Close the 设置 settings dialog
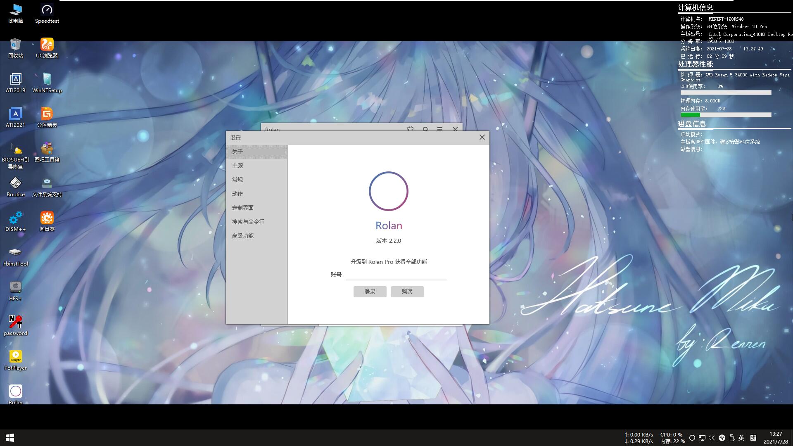The image size is (793, 446). pyautogui.click(x=482, y=137)
